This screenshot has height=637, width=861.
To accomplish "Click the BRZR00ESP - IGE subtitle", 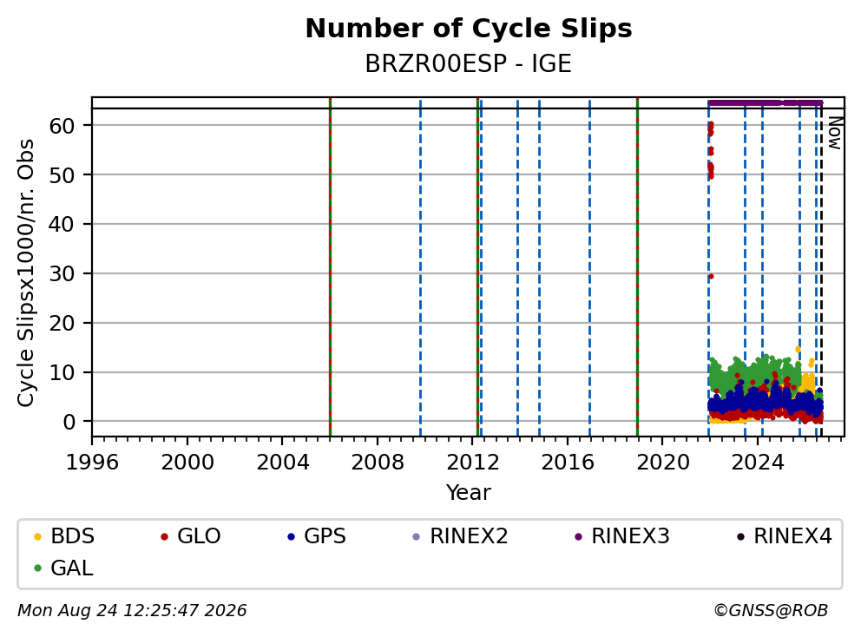I will click(469, 63).
